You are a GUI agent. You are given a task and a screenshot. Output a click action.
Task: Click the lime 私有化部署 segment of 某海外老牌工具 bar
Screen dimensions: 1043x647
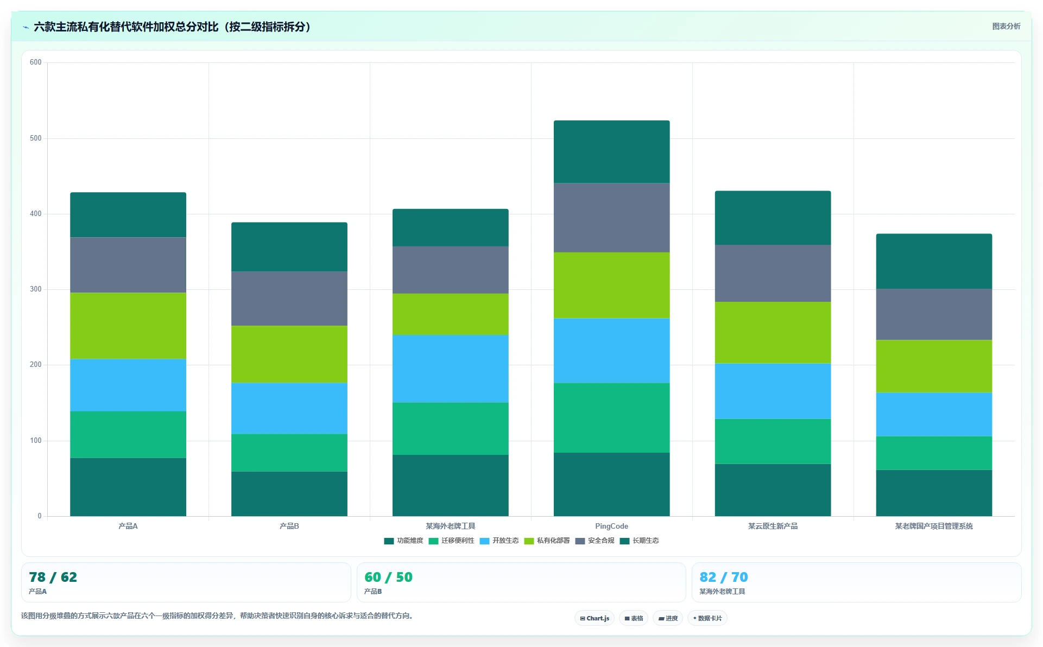click(451, 314)
